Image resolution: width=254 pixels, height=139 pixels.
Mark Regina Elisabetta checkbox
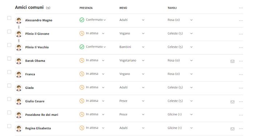point(9,126)
